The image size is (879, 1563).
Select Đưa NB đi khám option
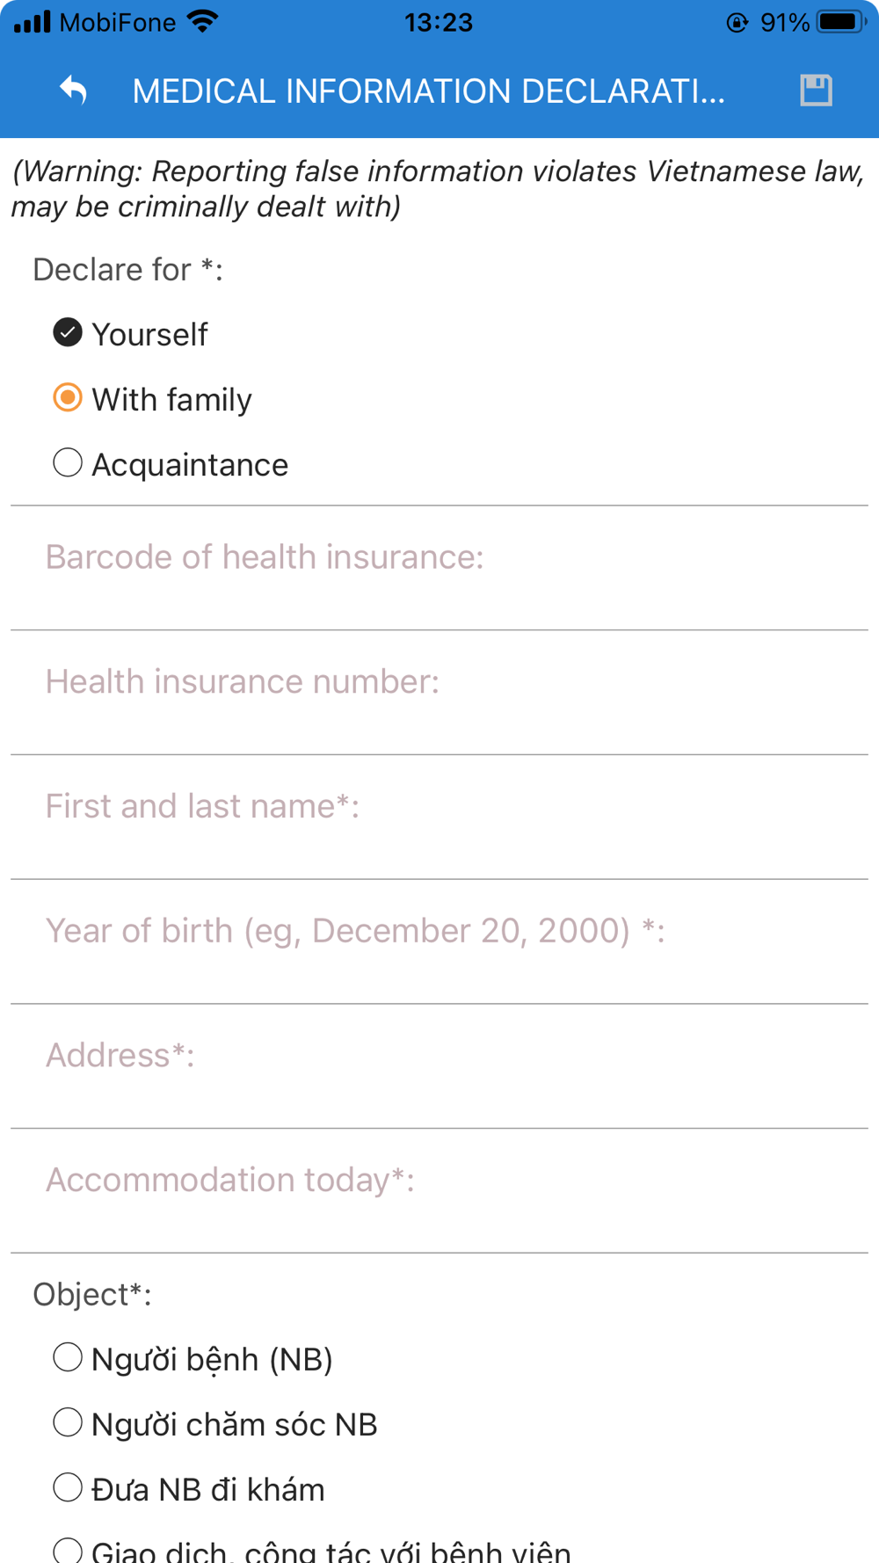(x=68, y=1488)
